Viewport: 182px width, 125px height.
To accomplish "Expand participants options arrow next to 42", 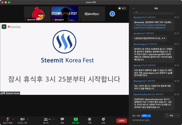I will click(x=53, y=119).
